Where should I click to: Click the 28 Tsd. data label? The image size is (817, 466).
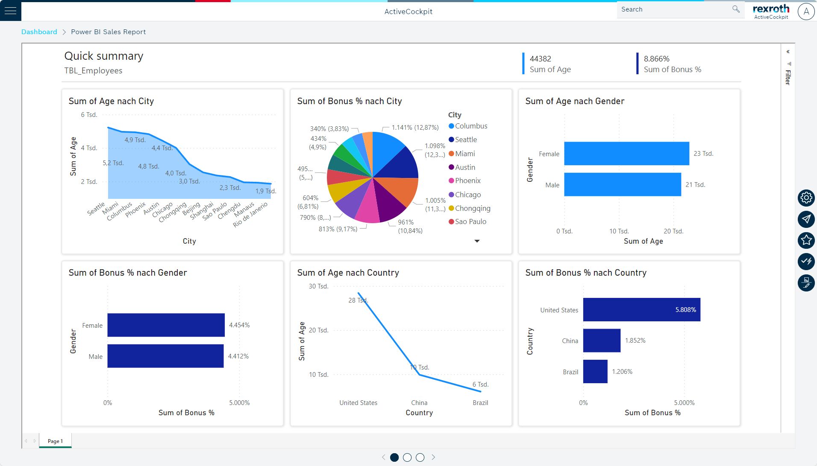[x=358, y=300]
